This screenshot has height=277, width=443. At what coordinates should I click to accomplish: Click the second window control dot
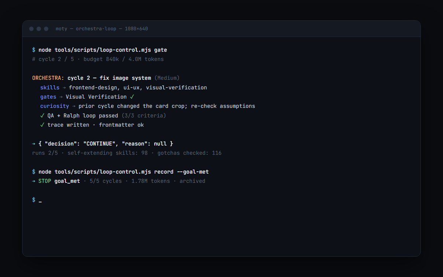tap(39, 29)
